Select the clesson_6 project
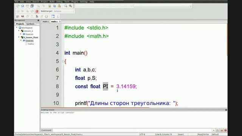 [28, 31]
